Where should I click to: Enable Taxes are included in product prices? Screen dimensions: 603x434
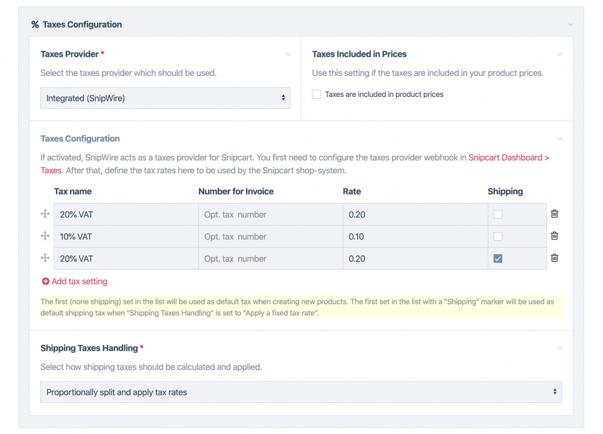click(317, 95)
